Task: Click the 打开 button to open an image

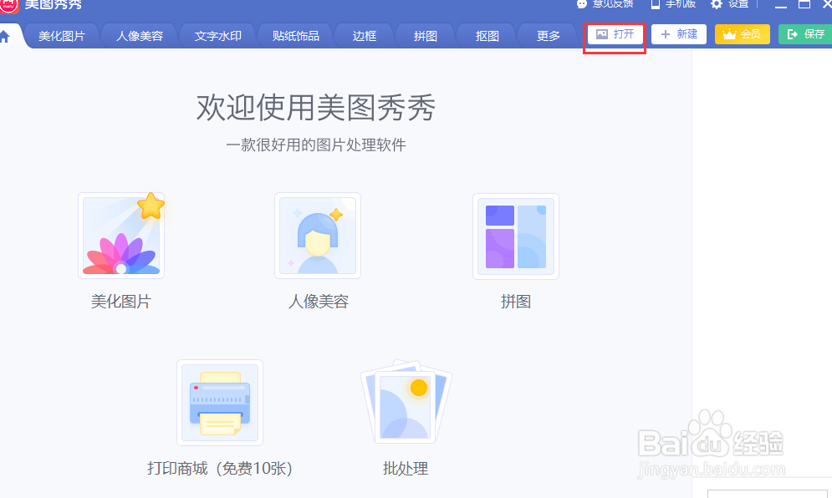Action: [615, 34]
